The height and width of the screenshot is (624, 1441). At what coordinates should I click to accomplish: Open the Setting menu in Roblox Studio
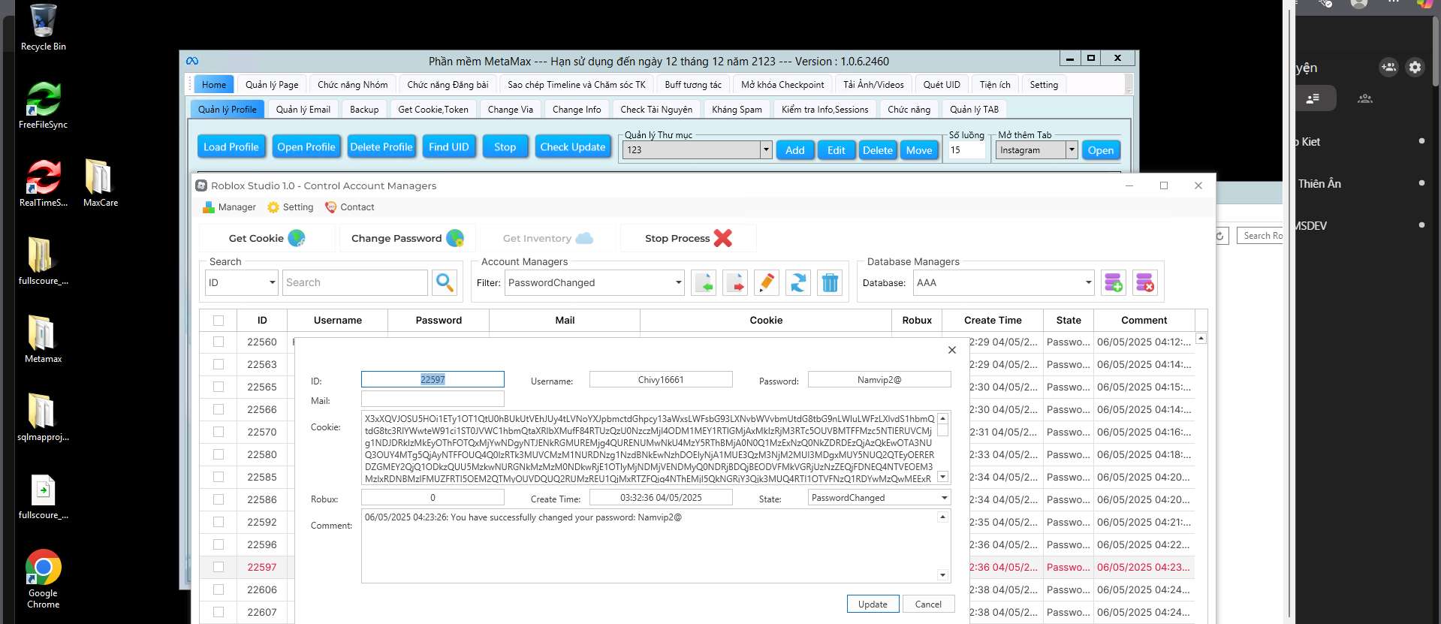(290, 207)
